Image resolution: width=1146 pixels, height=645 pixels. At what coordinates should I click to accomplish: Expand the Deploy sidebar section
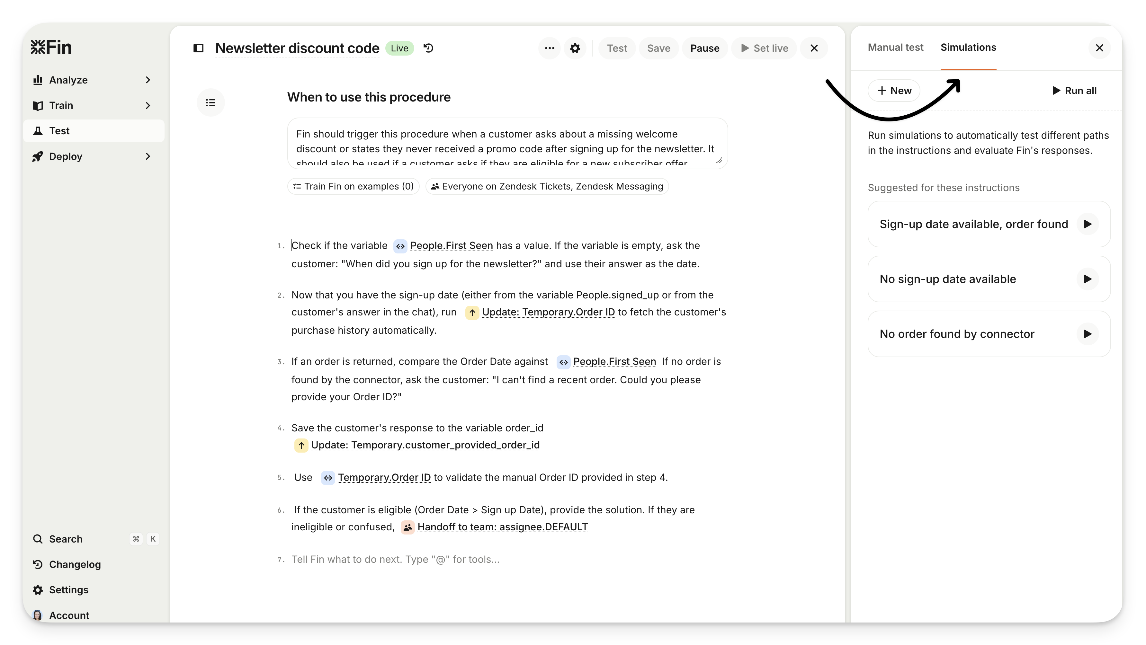148,156
